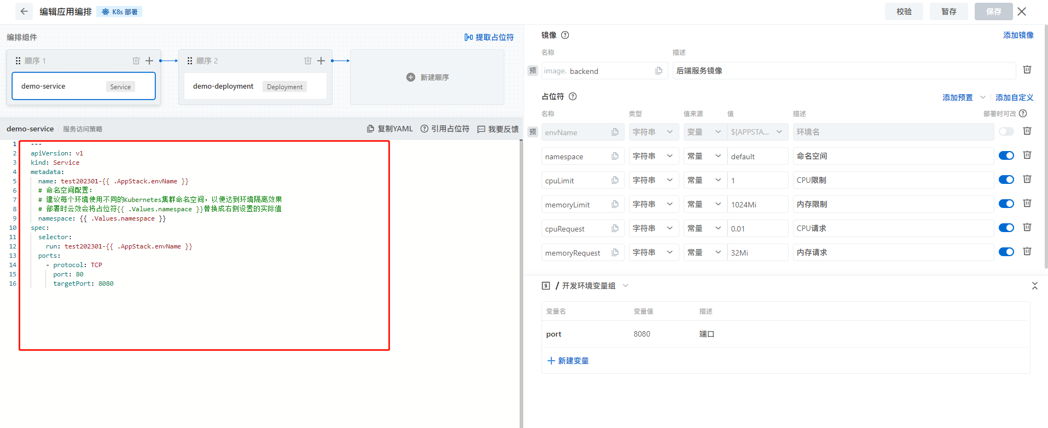Screen dimensions: 1048x428
Task: Grab the drag handle of 顺序 2
Action: pyautogui.click(x=190, y=61)
